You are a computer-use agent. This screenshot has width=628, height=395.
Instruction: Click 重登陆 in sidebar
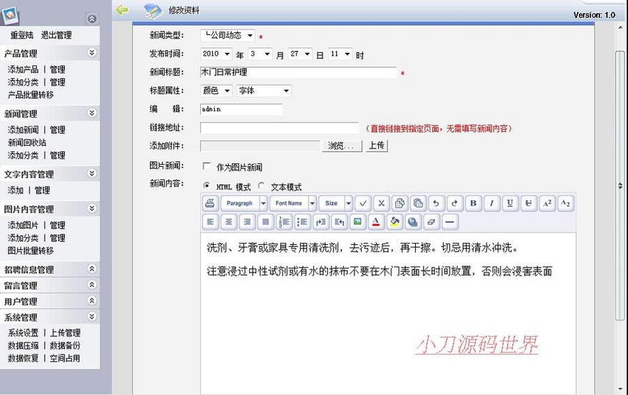(x=22, y=36)
